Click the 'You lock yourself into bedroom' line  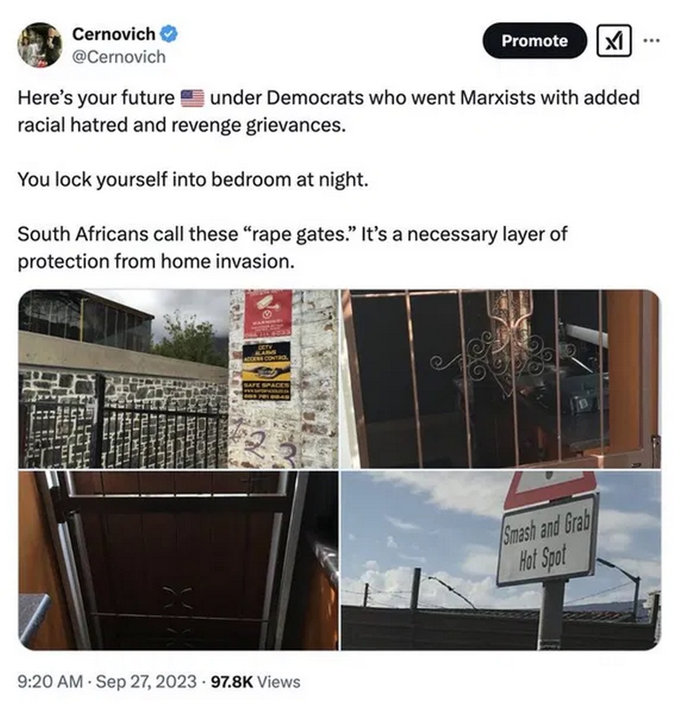[x=193, y=180]
